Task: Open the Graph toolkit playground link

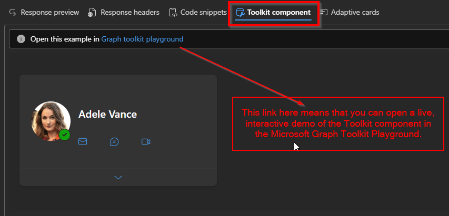Action: (143, 39)
